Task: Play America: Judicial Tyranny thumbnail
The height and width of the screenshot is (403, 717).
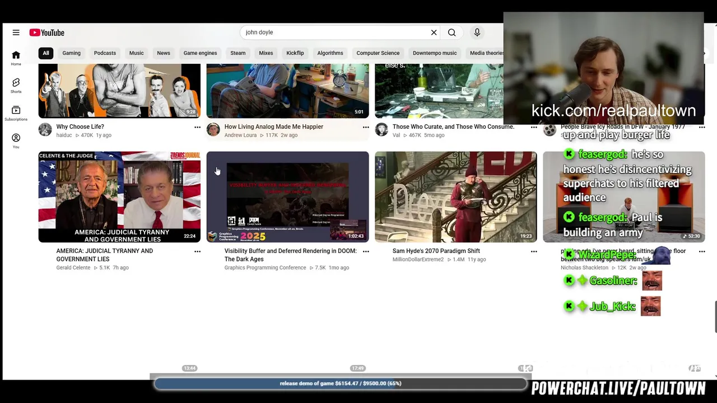Action: tap(119, 197)
